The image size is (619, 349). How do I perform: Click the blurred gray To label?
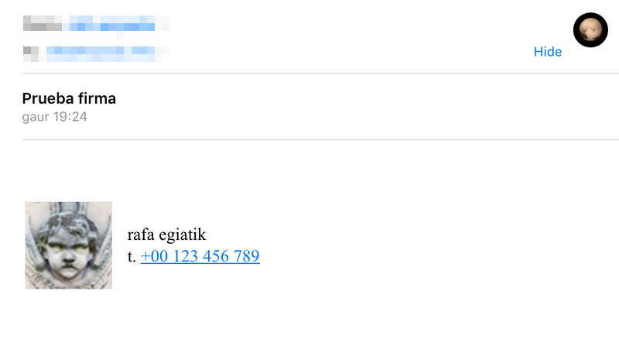(x=31, y=53)
